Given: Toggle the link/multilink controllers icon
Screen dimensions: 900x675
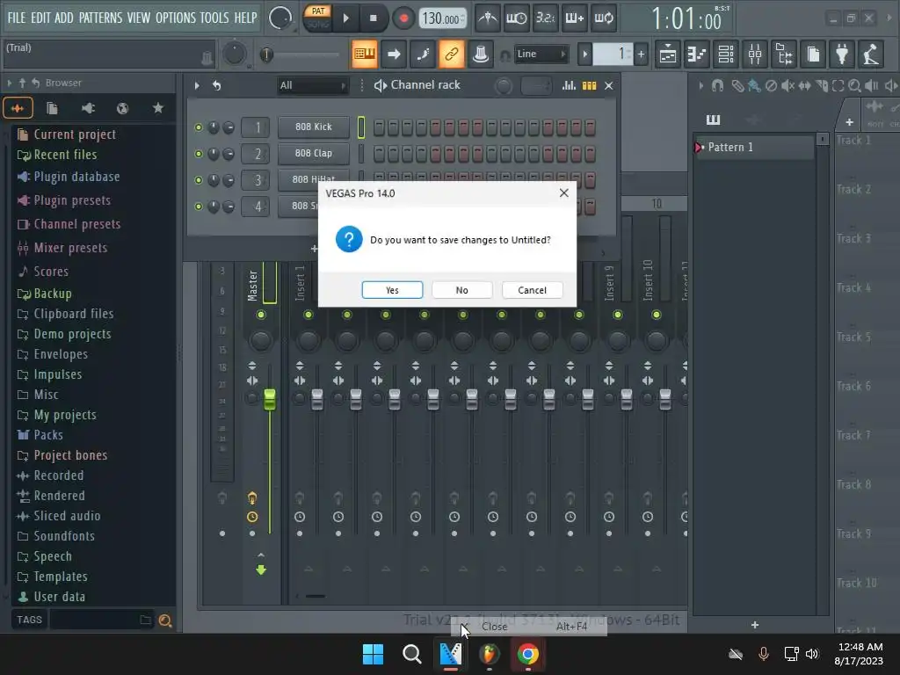Looking at the screenshot, I should [x=451, y=54].
